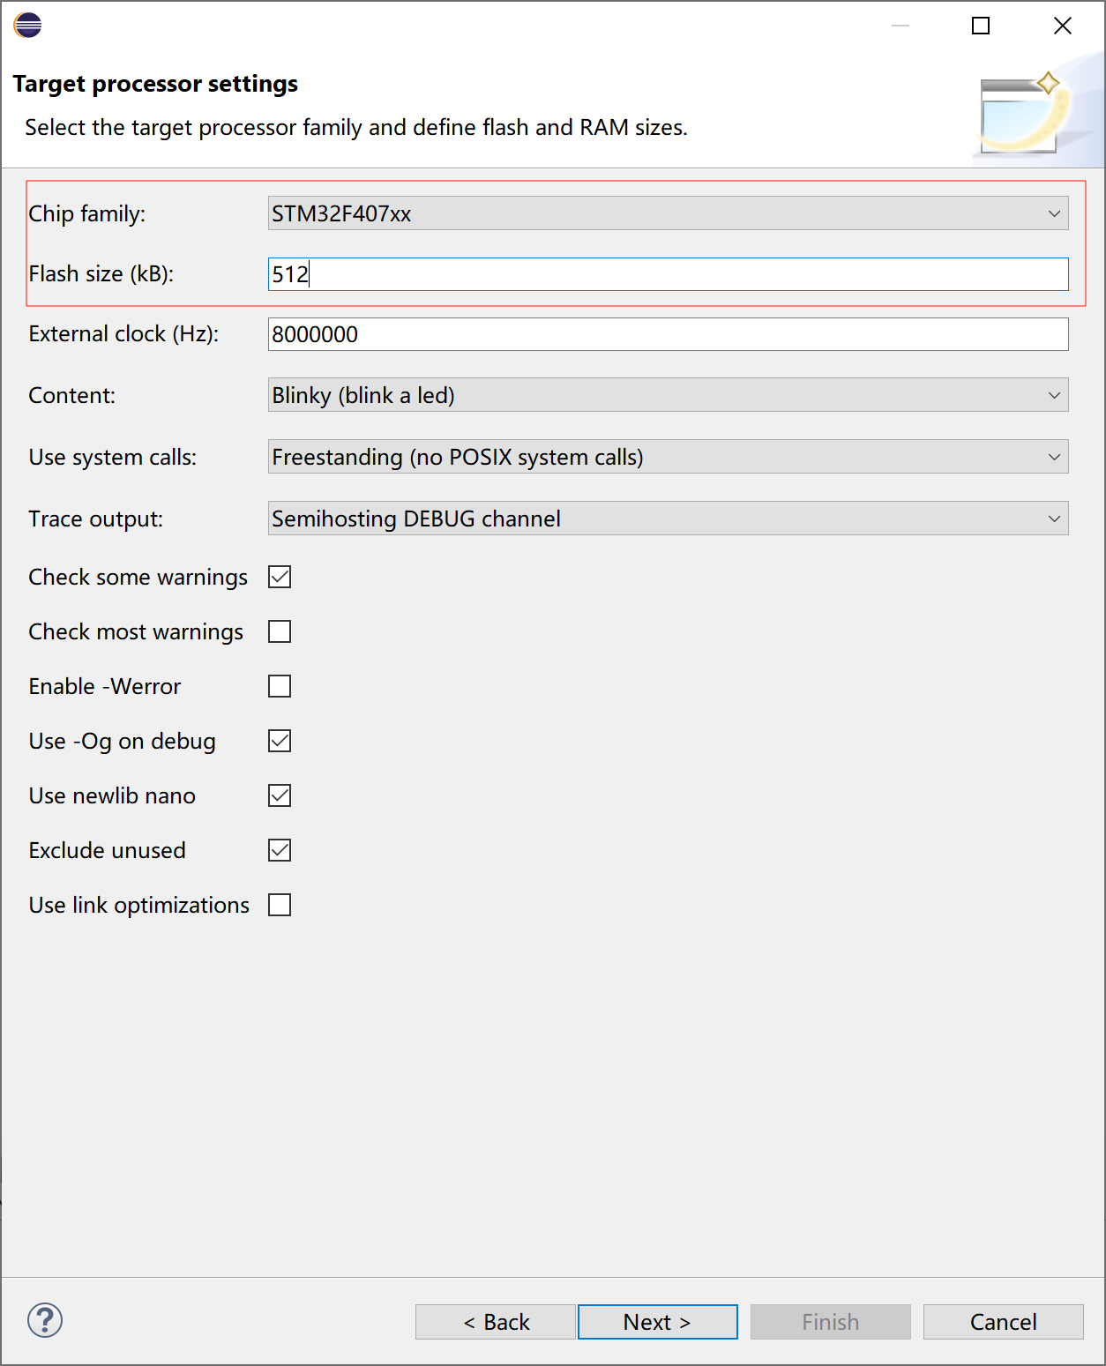Click the External clock (Hz) field
Image resolution: width=1106 pixels, height=1366 pixels.
click(x=668, y=334)
